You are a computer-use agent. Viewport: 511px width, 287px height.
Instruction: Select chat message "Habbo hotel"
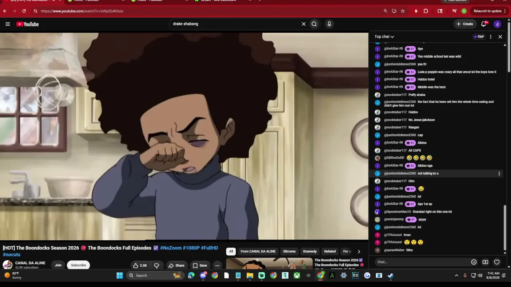coord(426,79)
